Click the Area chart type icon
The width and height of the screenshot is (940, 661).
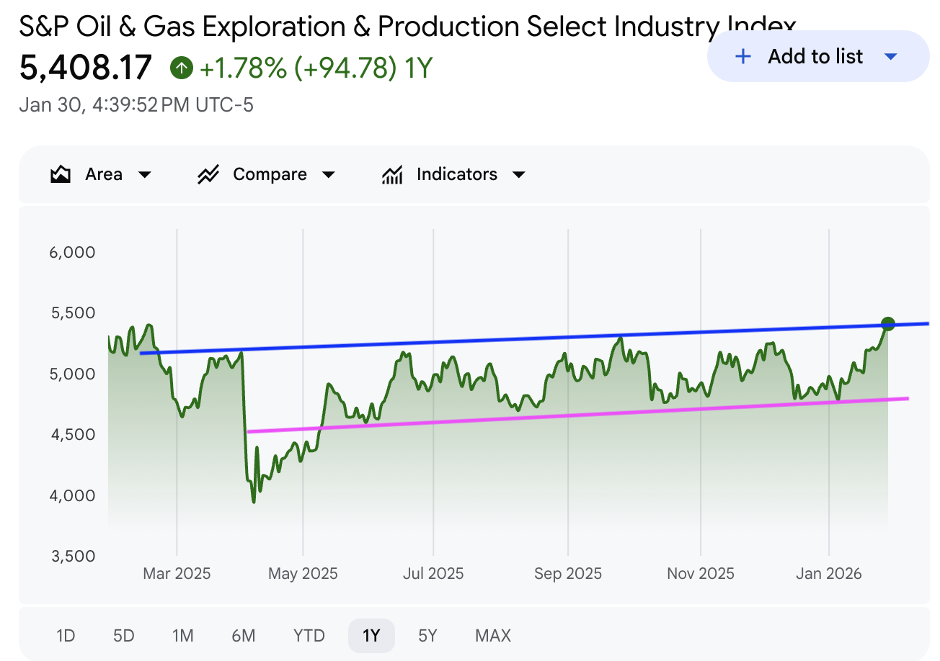click(61, 174)
